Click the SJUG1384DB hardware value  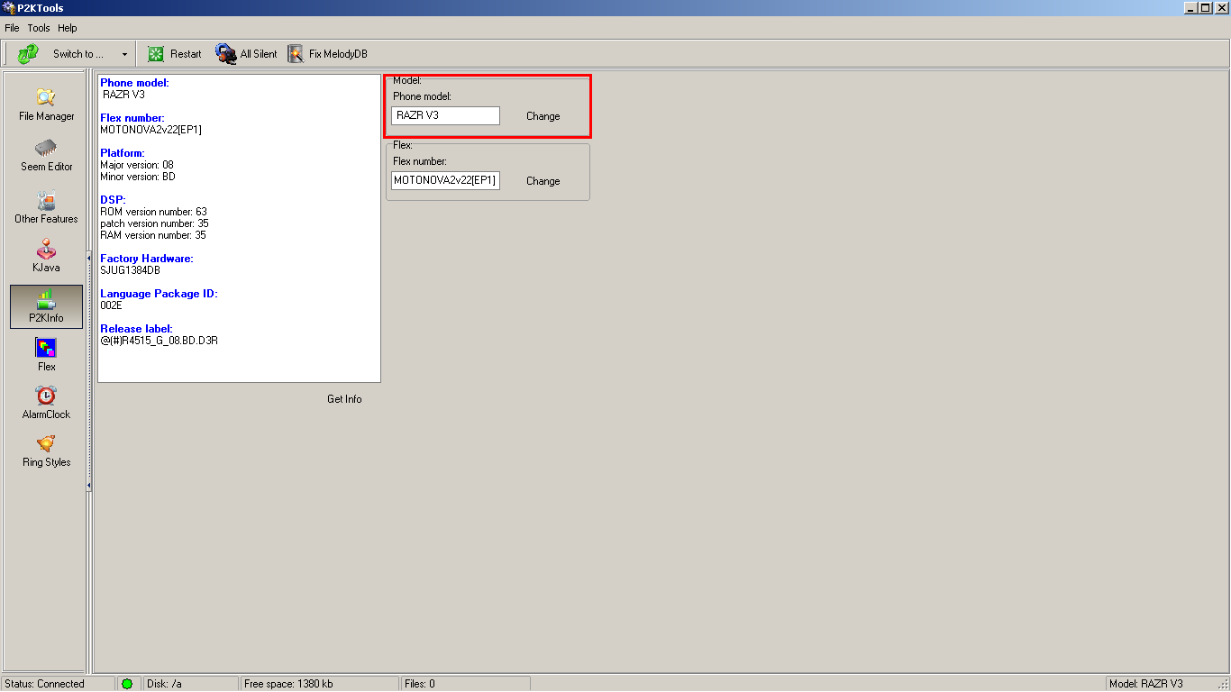(131, 270)
